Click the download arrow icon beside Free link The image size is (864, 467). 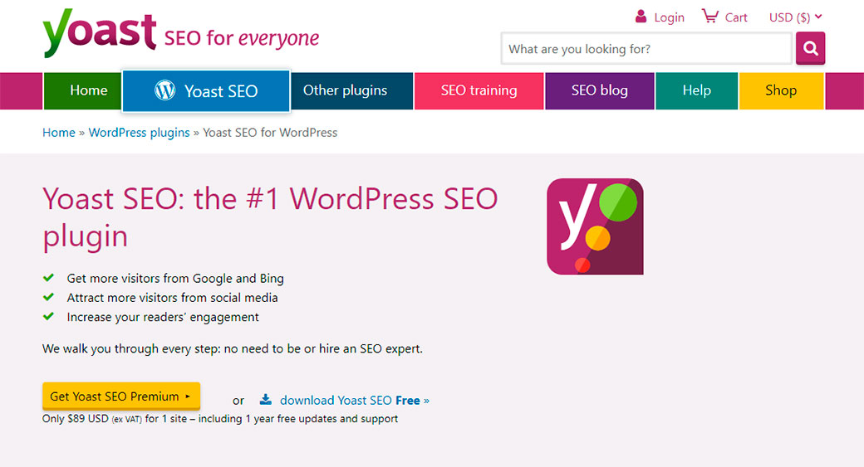click(265, 400)
